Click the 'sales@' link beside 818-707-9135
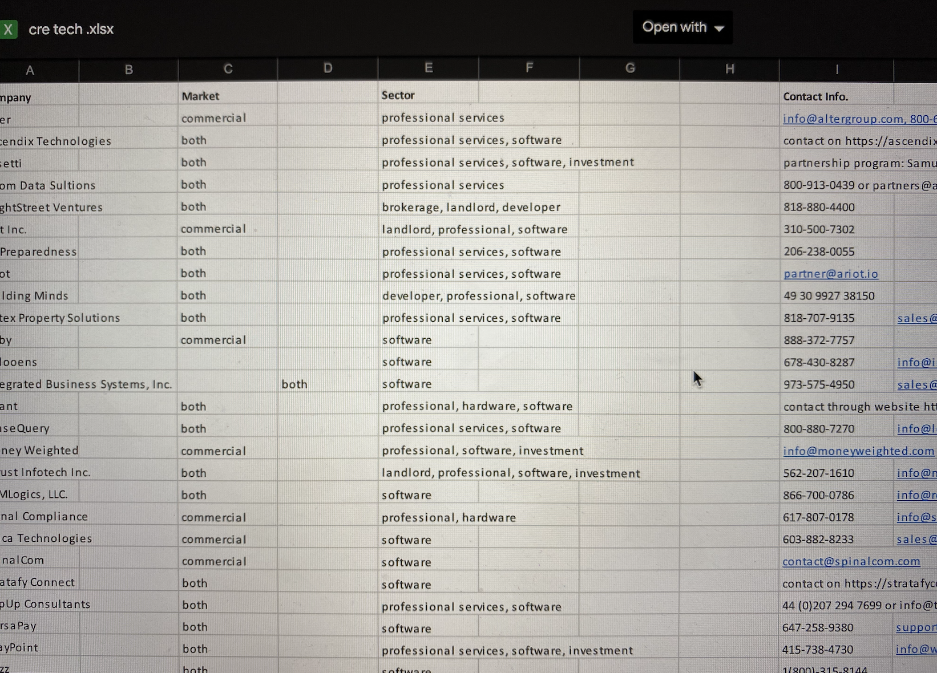This screenshot has height=673, width=937. tap(916, 318)
